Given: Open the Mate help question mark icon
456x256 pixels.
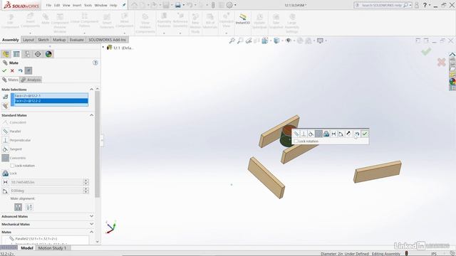Looking at the screenshot, I should [x=95, y=63].
